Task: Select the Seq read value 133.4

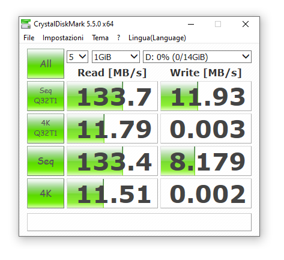Action: point(112,161)
